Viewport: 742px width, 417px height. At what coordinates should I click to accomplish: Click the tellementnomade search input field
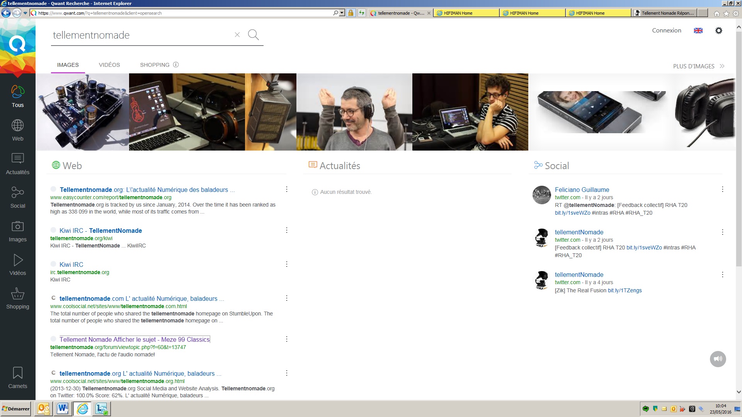click(x=141, y=35)
